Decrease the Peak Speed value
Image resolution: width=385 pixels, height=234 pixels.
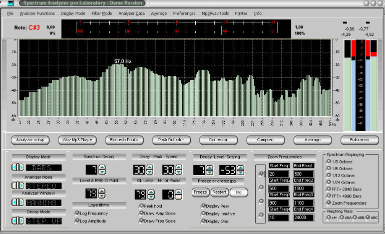tap(179, 172)
